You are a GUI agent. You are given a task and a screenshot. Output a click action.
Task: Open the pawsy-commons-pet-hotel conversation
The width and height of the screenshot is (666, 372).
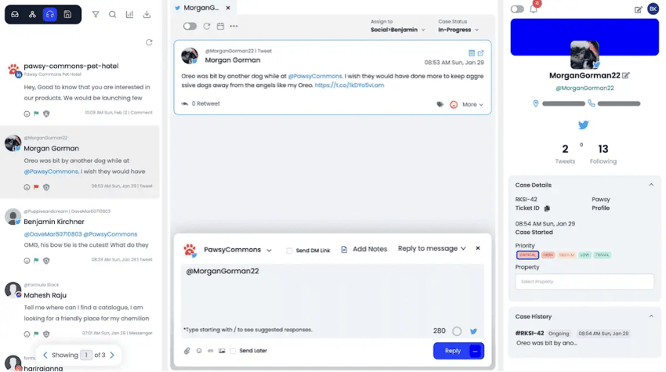80,89
